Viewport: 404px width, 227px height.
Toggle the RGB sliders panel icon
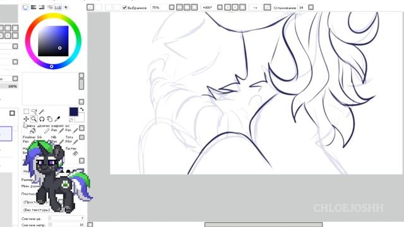click(x=33, y=8)
